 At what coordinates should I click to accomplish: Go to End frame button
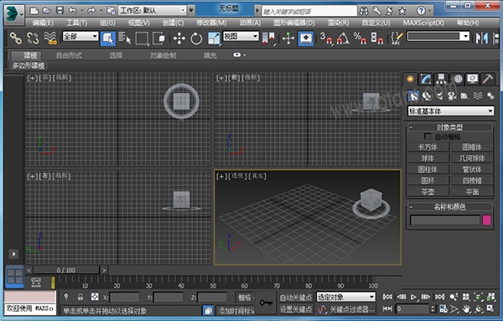[x=440, y=297]
